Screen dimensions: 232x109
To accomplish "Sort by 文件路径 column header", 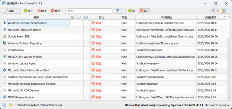I will [166, 17].
